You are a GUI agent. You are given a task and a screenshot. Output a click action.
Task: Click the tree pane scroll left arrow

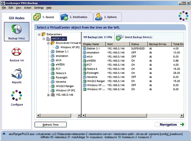pyautogui.click(x=39, y=116)
